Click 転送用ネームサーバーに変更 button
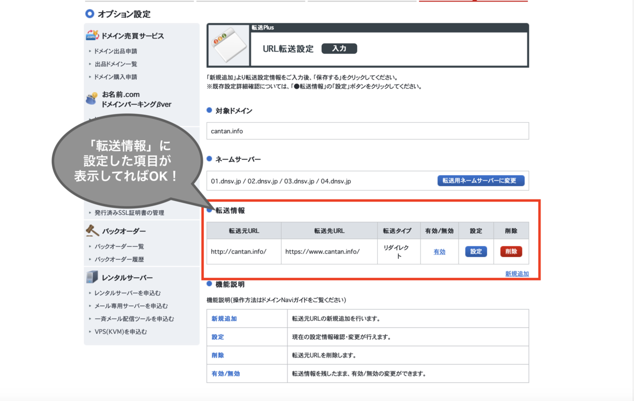 point(481,181)
